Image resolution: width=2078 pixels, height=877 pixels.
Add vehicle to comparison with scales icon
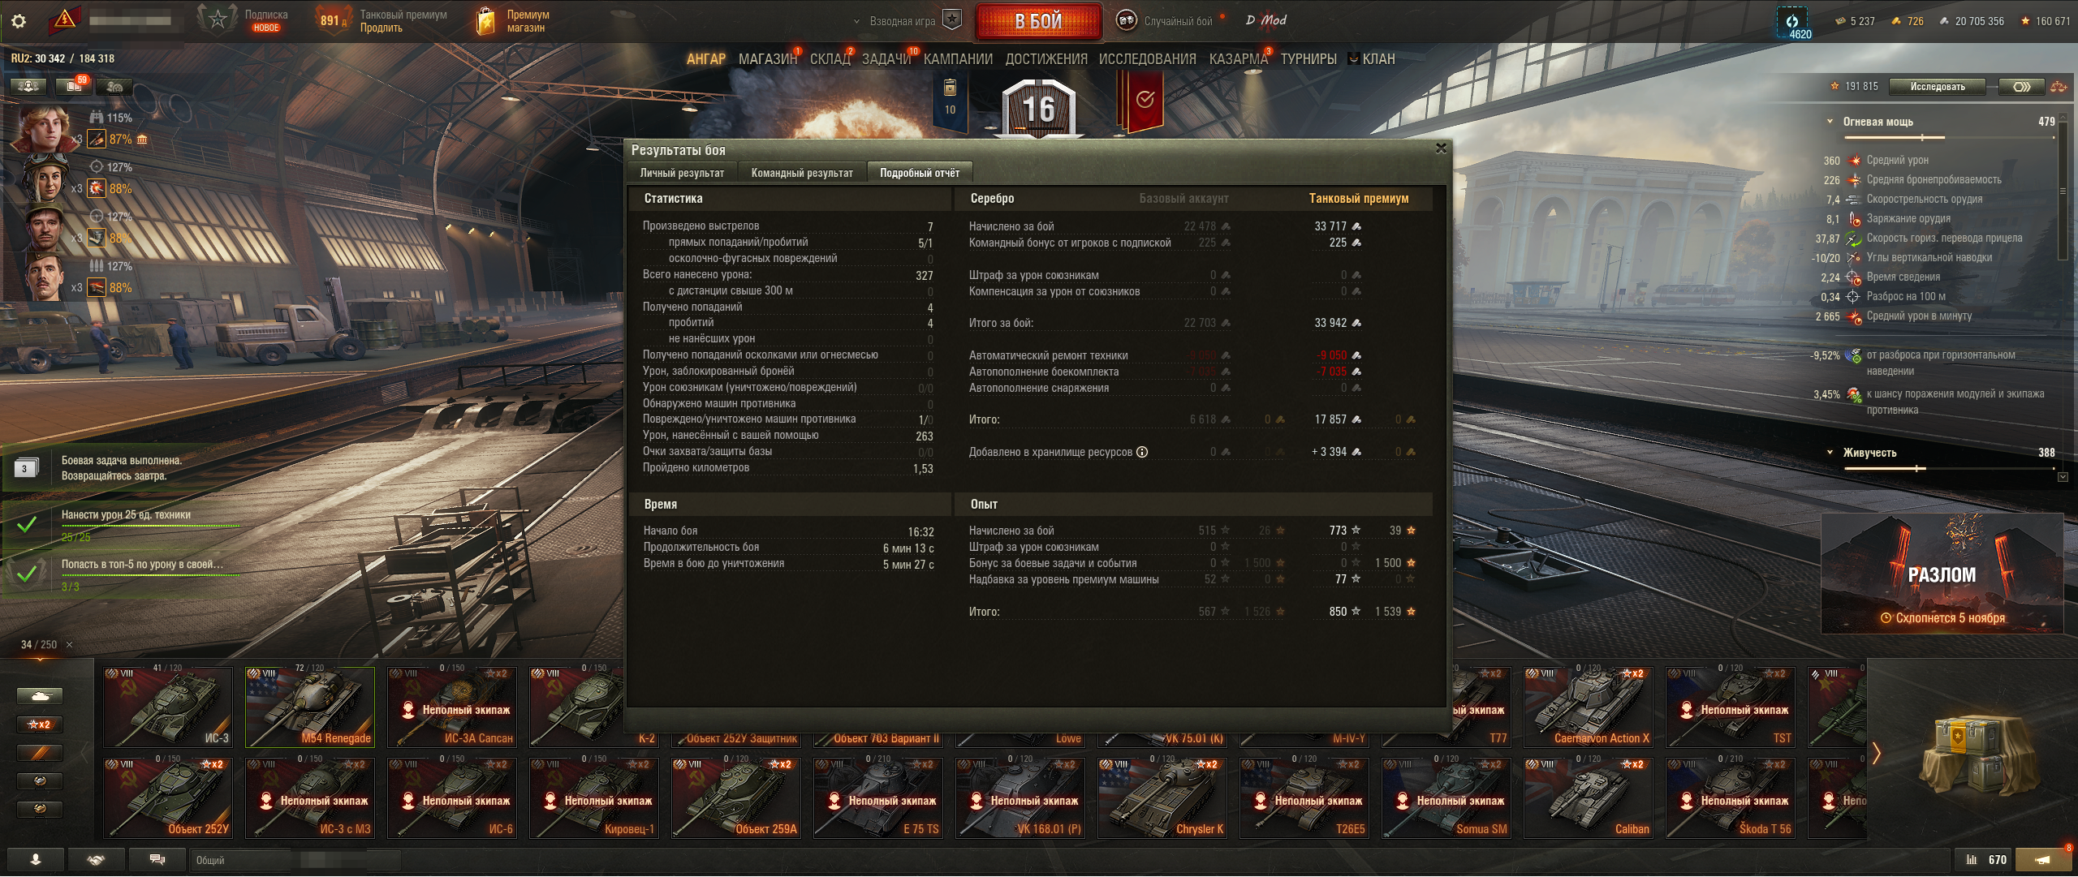tap(2059, 87)
